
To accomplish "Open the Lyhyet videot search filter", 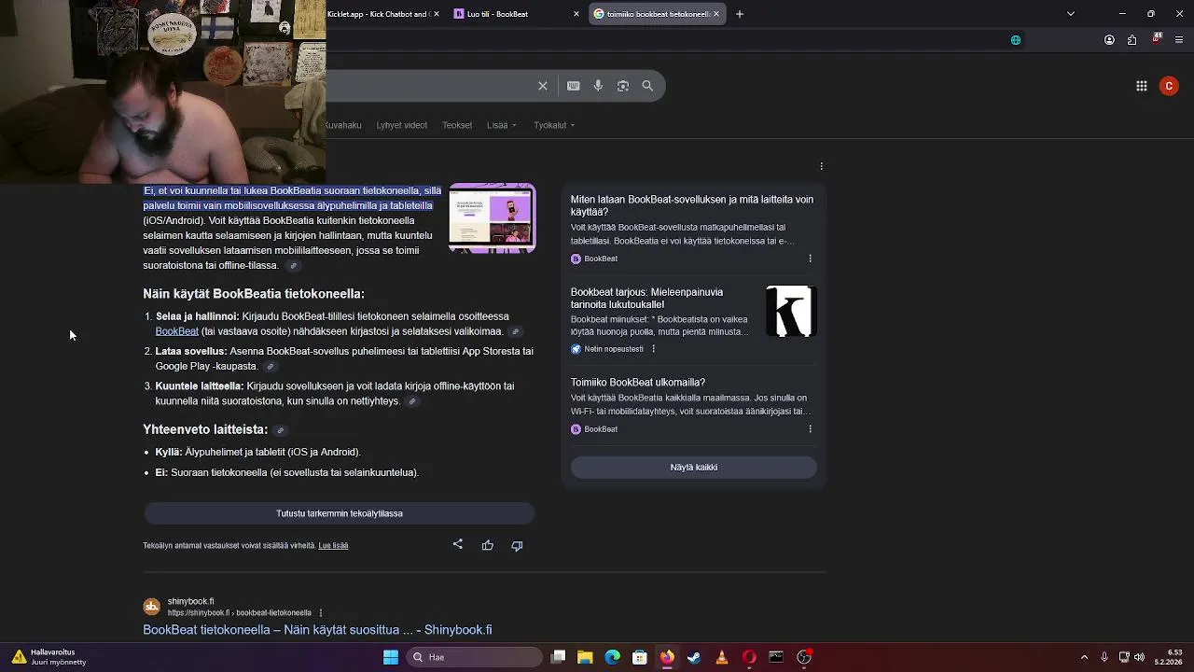I will (x=402, y=125).
